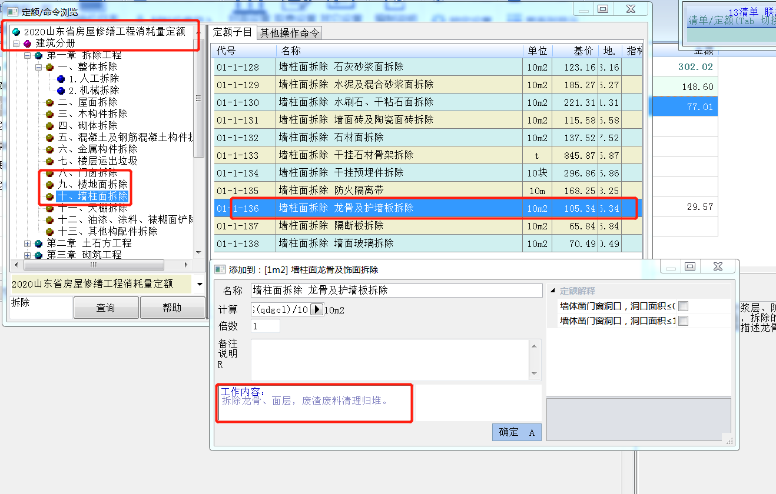Select tree item 十、墙柱面拆除

[92, 196]
